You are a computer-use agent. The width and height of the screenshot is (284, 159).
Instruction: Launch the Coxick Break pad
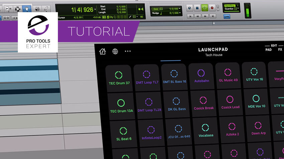(203, 104)
